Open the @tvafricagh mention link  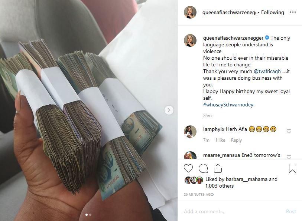pos(267,71)
